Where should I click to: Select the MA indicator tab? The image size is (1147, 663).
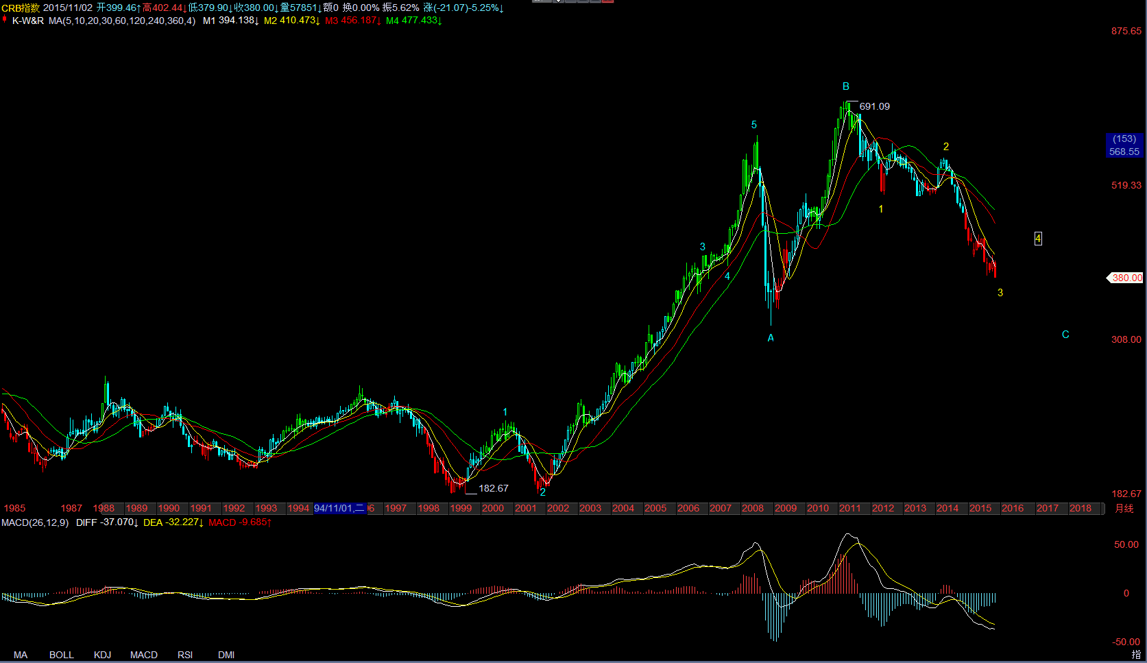(21, 655)
